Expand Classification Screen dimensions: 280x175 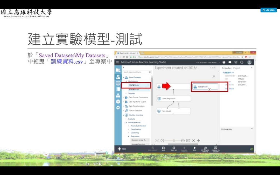129,129
